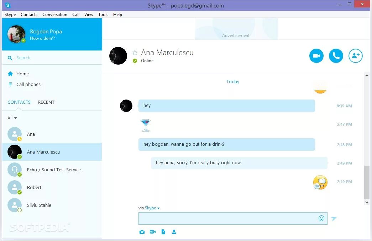Click the Skype logo in title bar
This screenshot has width=372, height=241.
[x=8, y=5]
